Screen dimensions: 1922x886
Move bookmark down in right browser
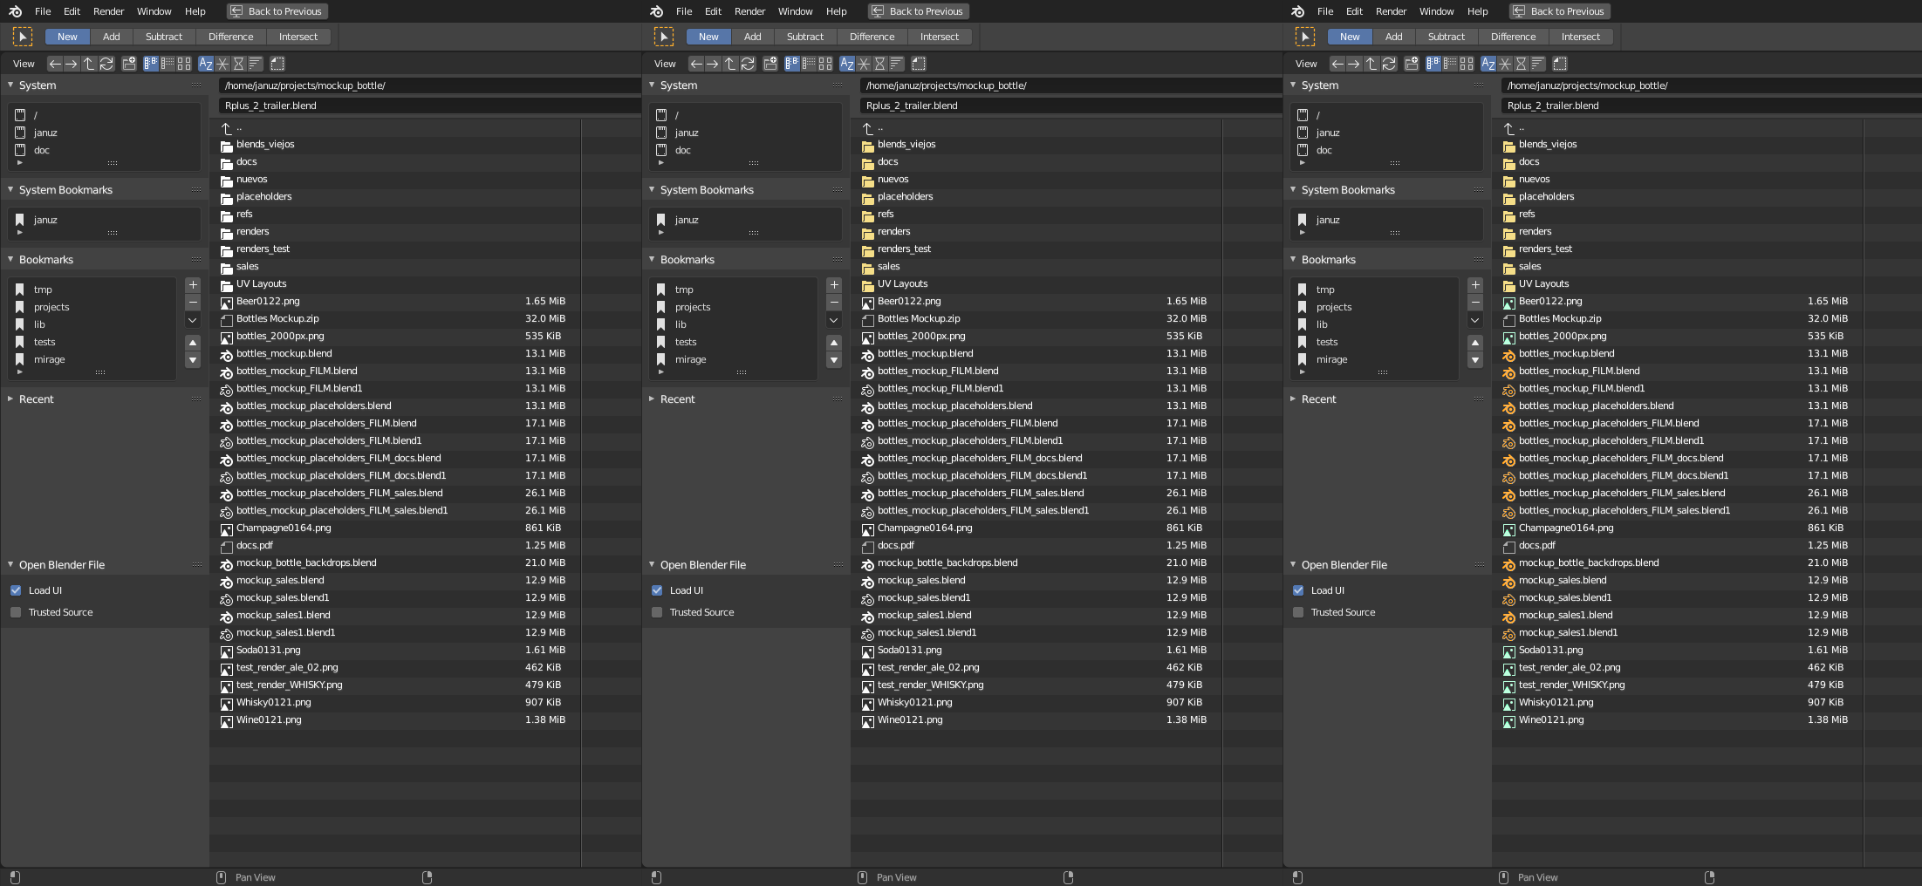tap(1475, 360)
